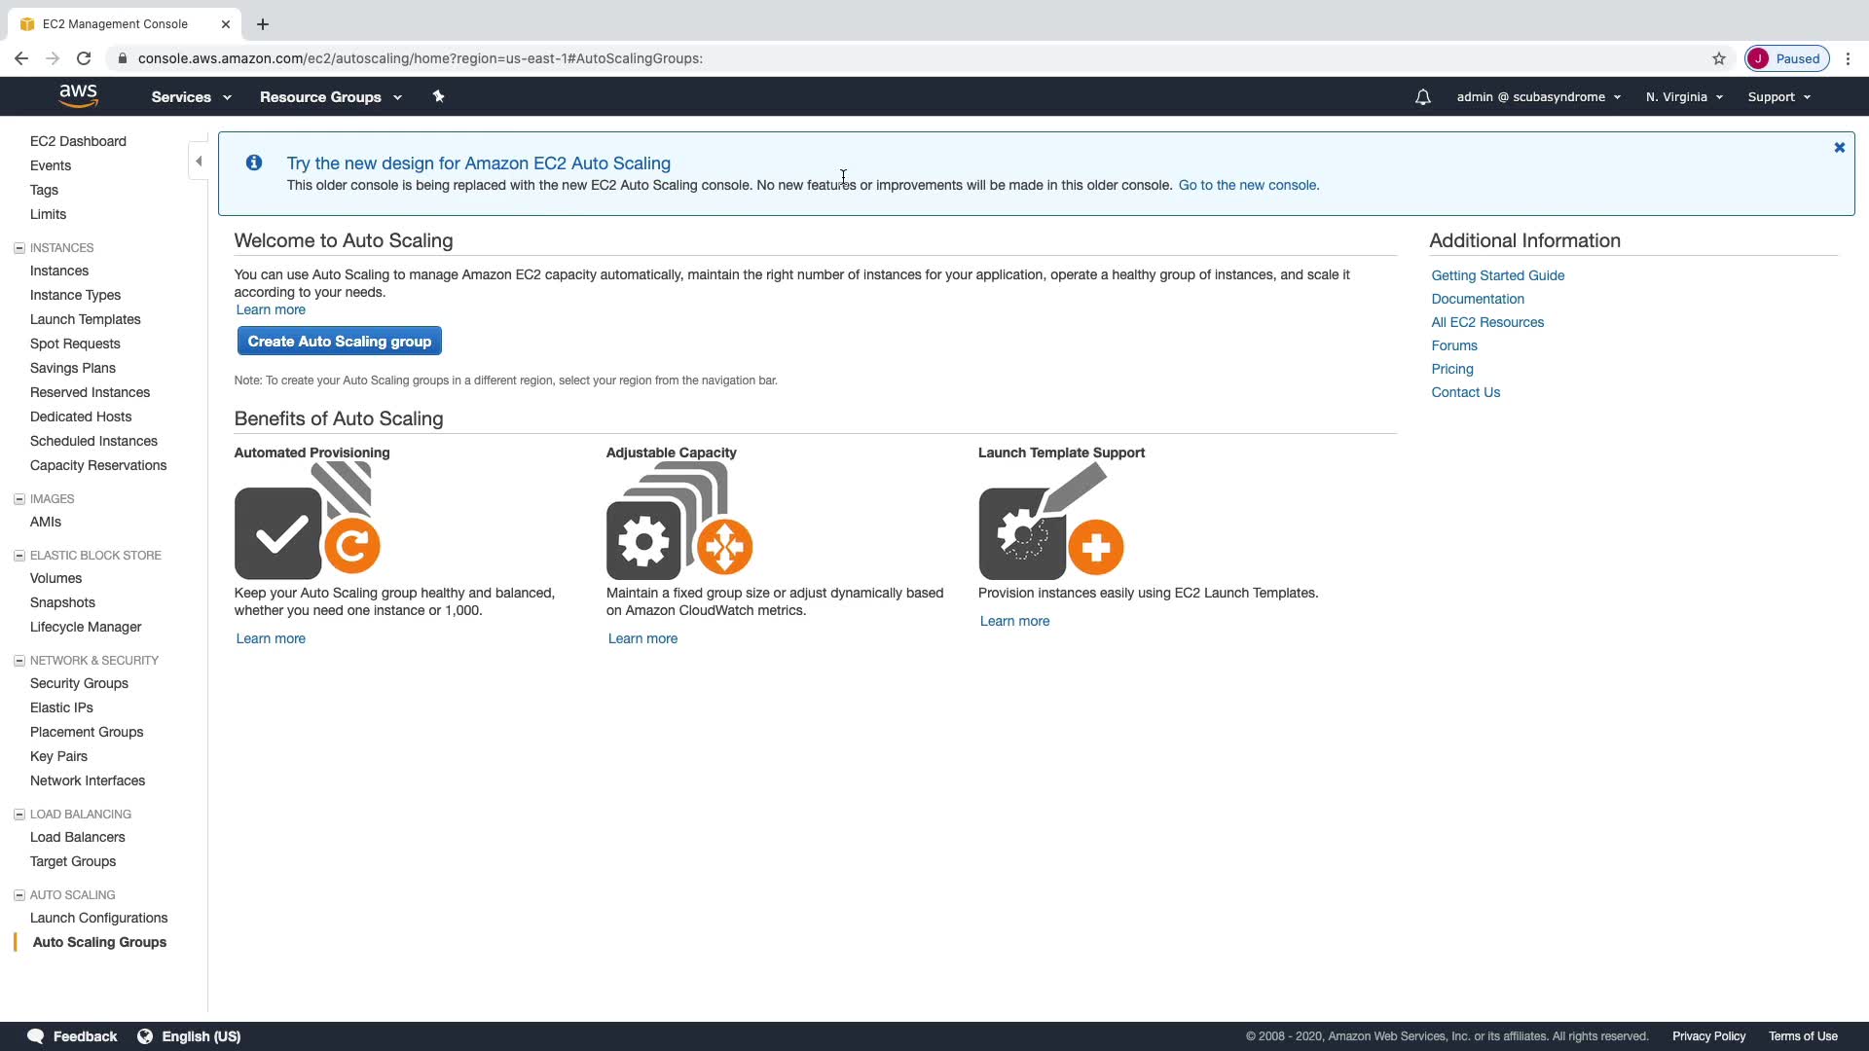Collapse the INSTANCES sidebar section
The image size is (1869, 1051).
click(18, 248)
